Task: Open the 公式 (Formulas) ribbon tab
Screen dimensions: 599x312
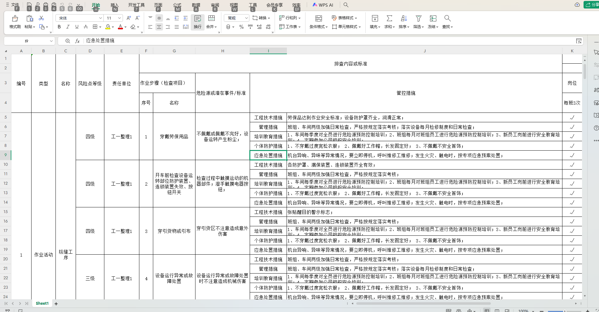Action: click(177, 5)
